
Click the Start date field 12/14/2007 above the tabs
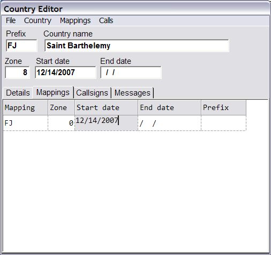click(x=65, y=72)
